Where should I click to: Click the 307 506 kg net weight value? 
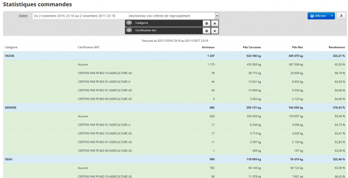pyautogui.click(x=296, y=64)
